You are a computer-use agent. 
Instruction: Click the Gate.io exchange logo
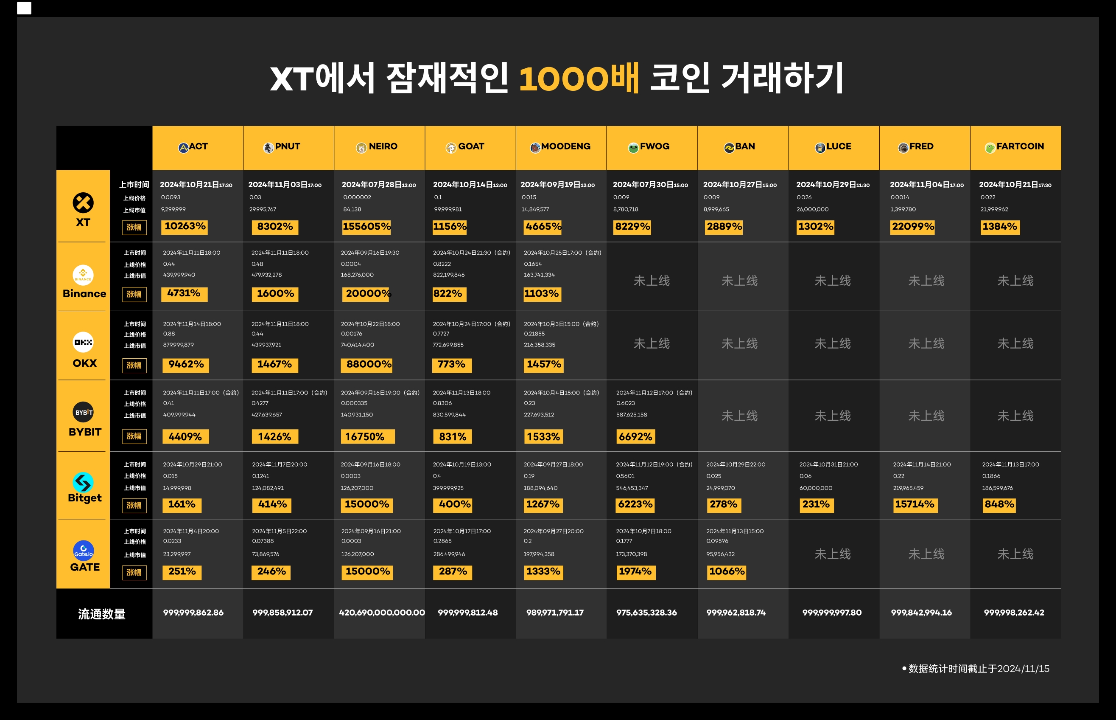tap(83, 551)
